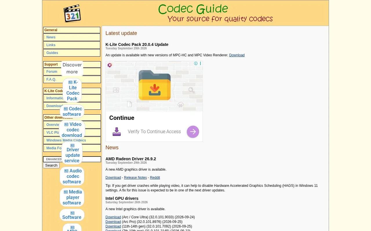This screenshot has width=371, height=231.
Task: Click the K-Lite Codec Pack suggestion chip
Action: 72,90
